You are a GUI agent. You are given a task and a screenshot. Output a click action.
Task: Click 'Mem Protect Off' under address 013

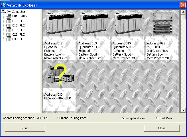click(90, 58)
